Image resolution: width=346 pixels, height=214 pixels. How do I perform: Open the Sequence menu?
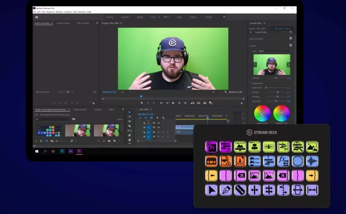[x=50, y=12]
